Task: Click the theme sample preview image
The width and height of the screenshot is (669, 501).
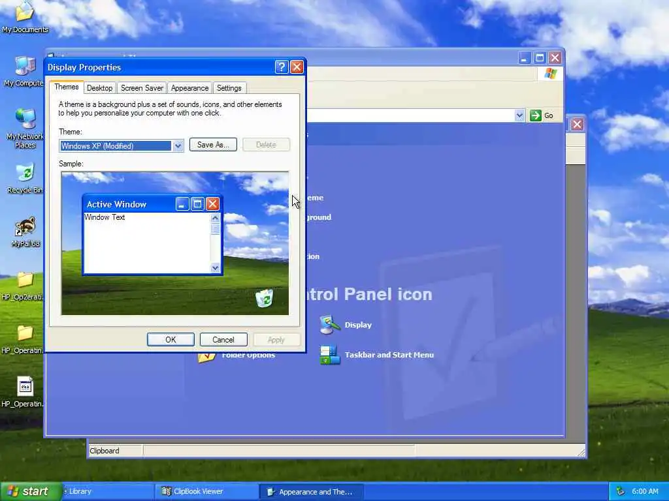Action: tap(175, 243)
